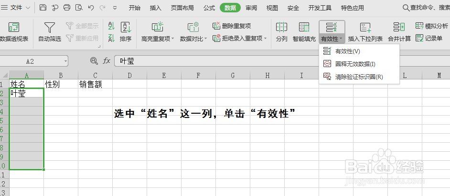Choose 圈释无效数据(I) menu entry
Screen dimensions: 450x196
click(x=359, y=64)
